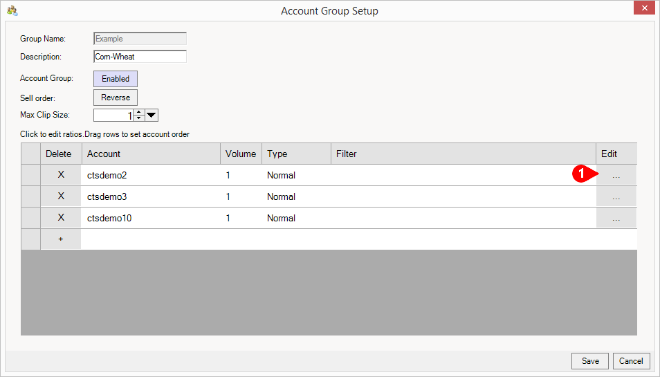Screen dimensions: 660x377
Task: Add a new account row with plus
Action: 61,239
